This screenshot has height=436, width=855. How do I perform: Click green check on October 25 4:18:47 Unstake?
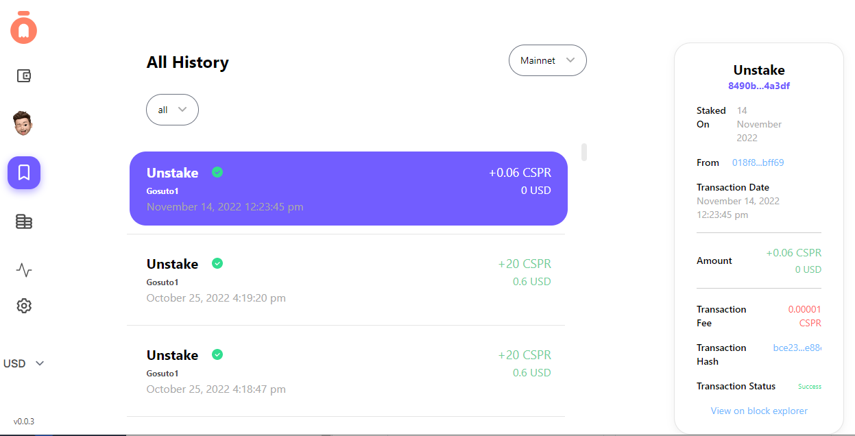217,354
